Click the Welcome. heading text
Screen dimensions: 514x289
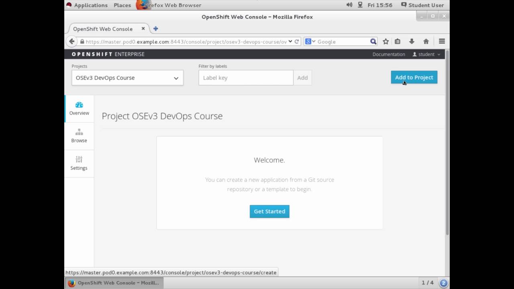(269, 160)
